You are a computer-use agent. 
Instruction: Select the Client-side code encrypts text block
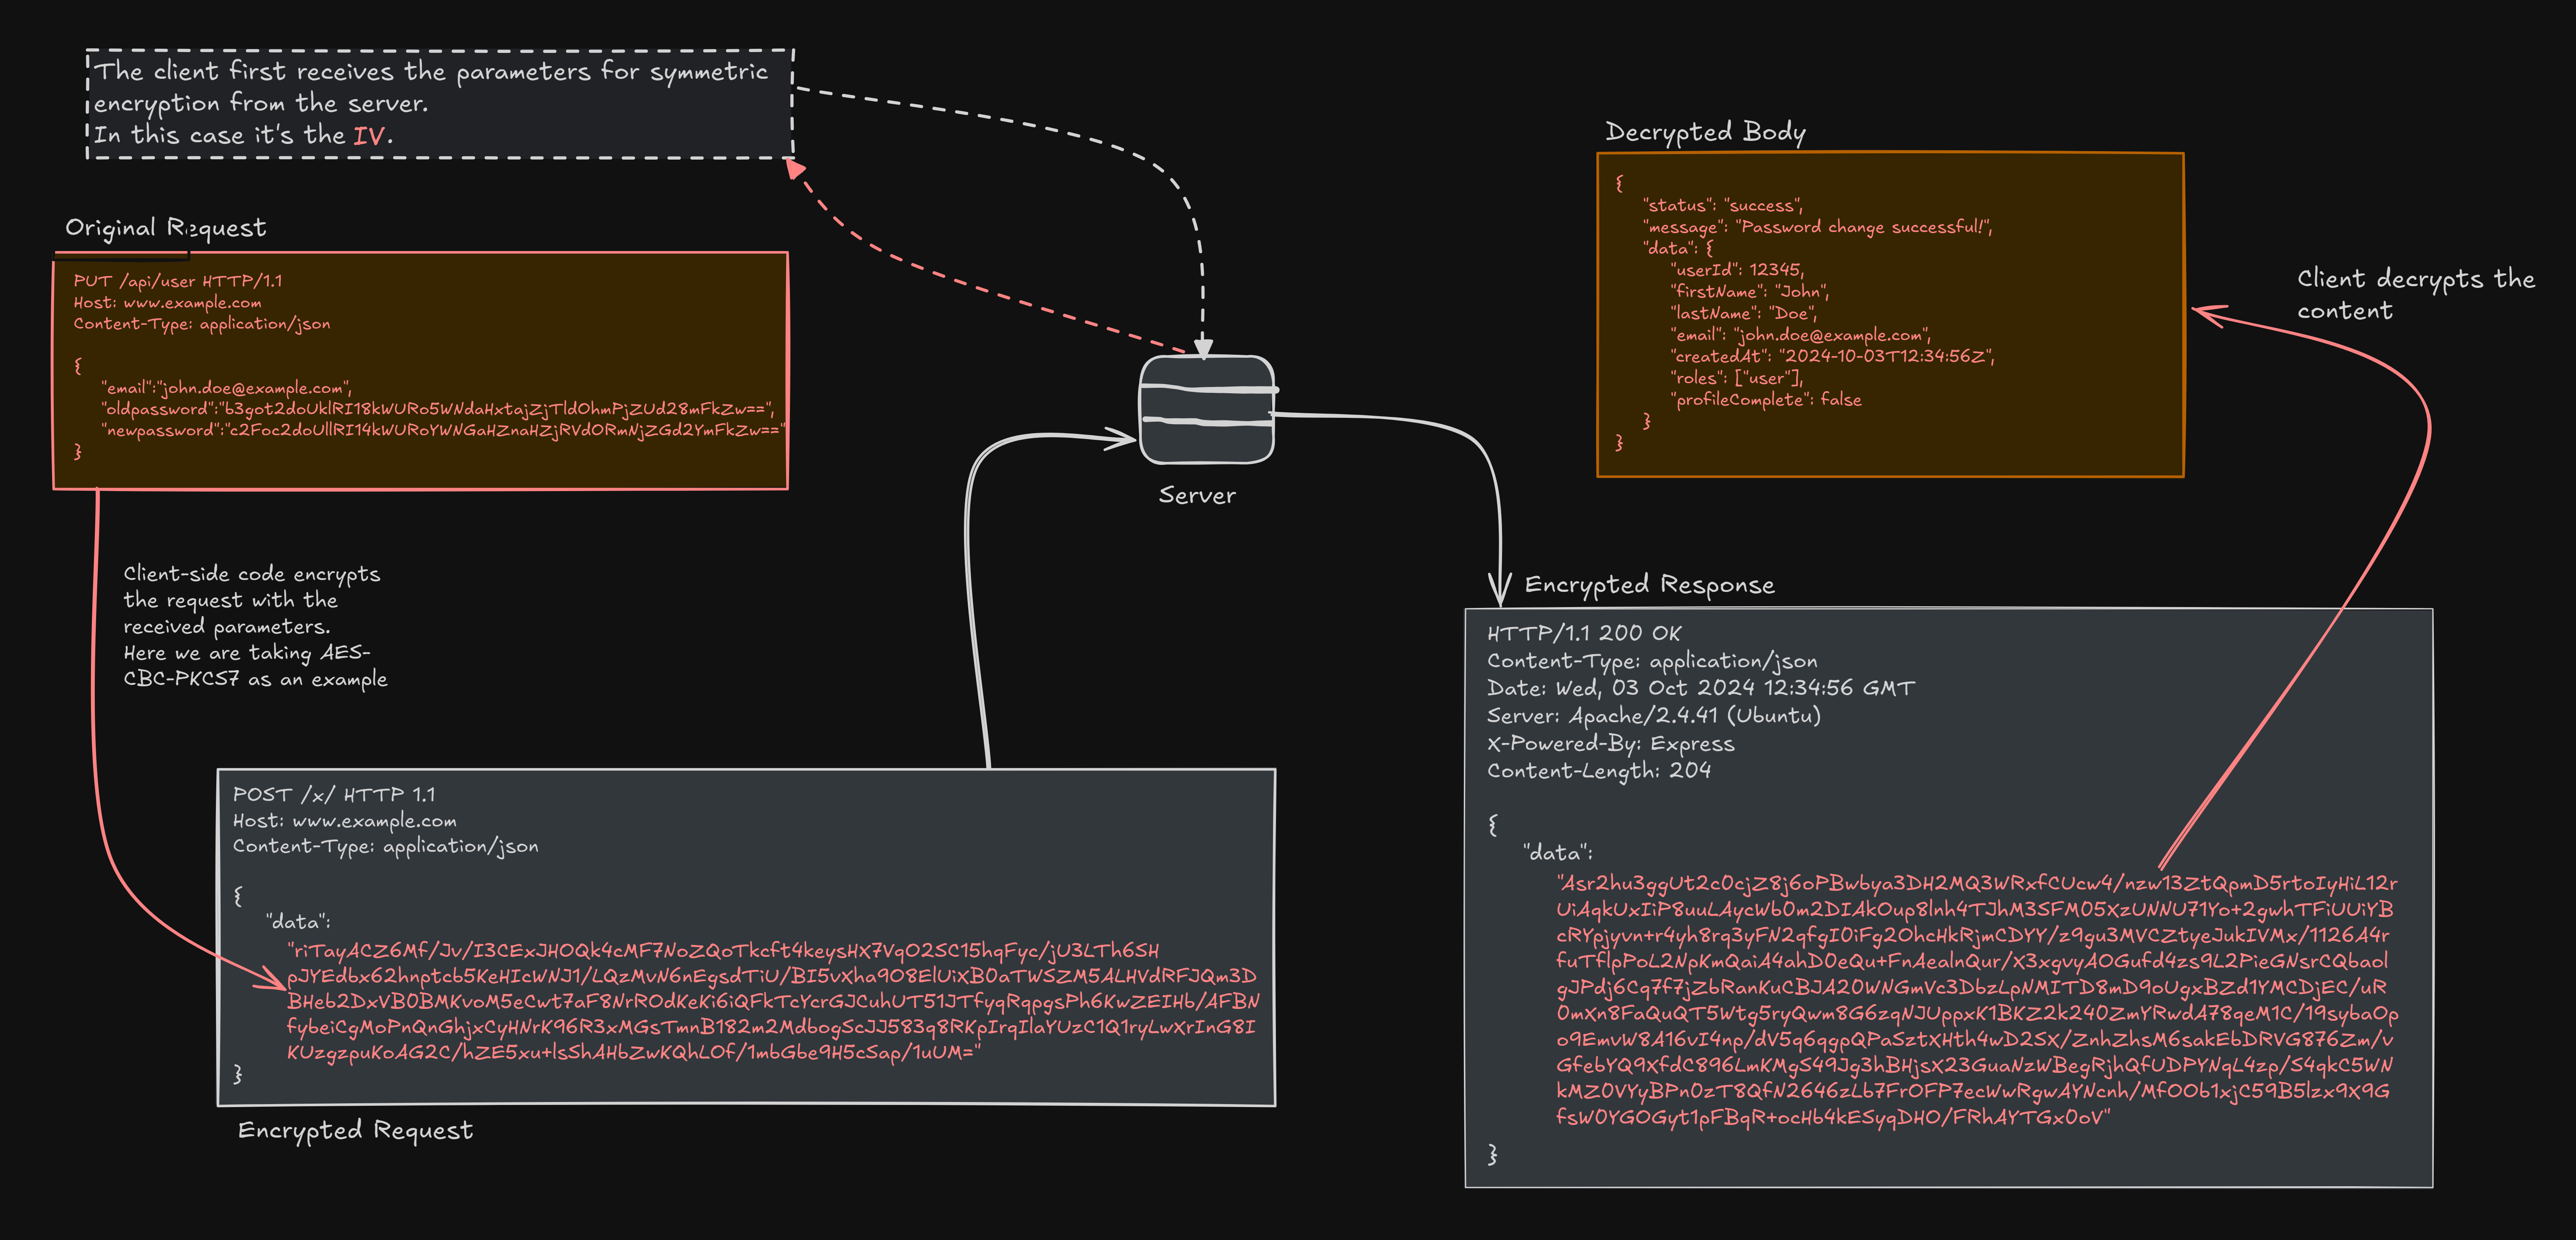(255, 626)
